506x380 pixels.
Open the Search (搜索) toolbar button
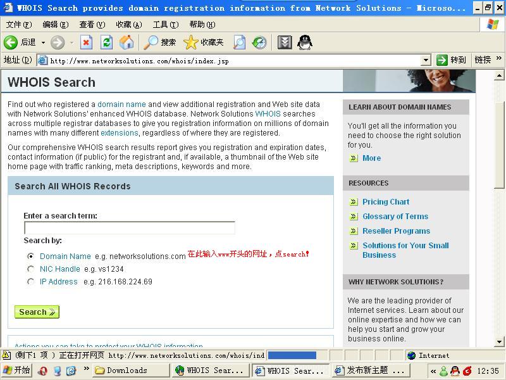160,42
